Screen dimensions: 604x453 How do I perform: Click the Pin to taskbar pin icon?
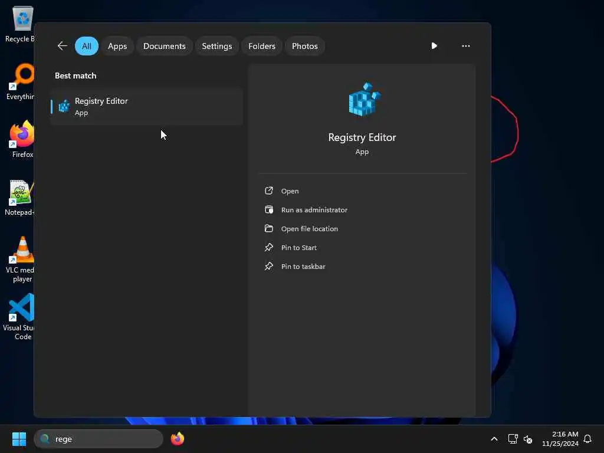(x=269, y=266)
